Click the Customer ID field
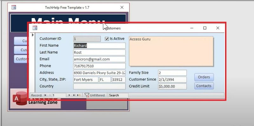The image size is (254, 126). (x=87, y=39)
